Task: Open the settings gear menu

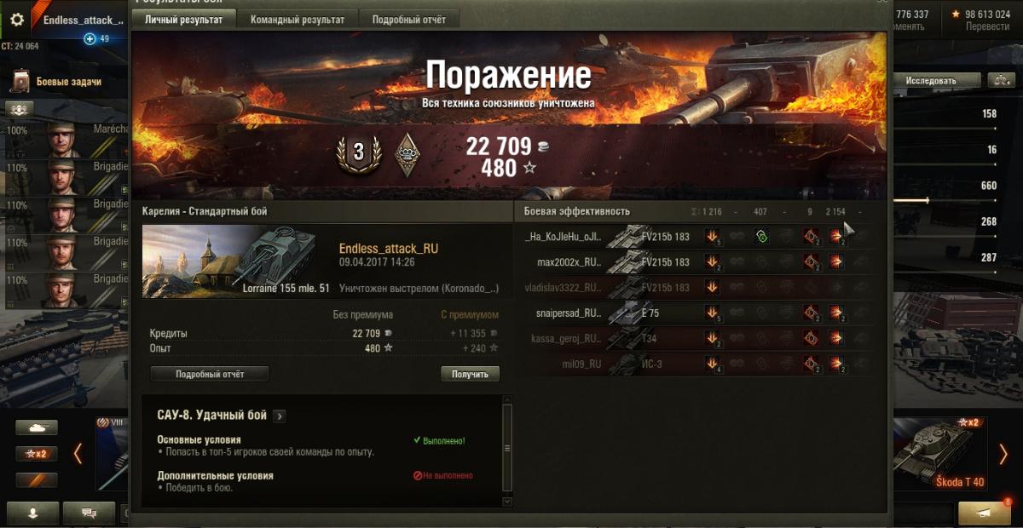Action: (x=17, y=20)
